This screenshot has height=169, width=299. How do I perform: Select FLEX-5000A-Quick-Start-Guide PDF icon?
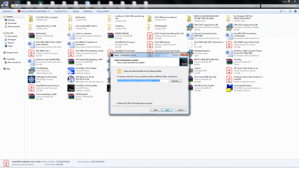(x=229, y=44)
